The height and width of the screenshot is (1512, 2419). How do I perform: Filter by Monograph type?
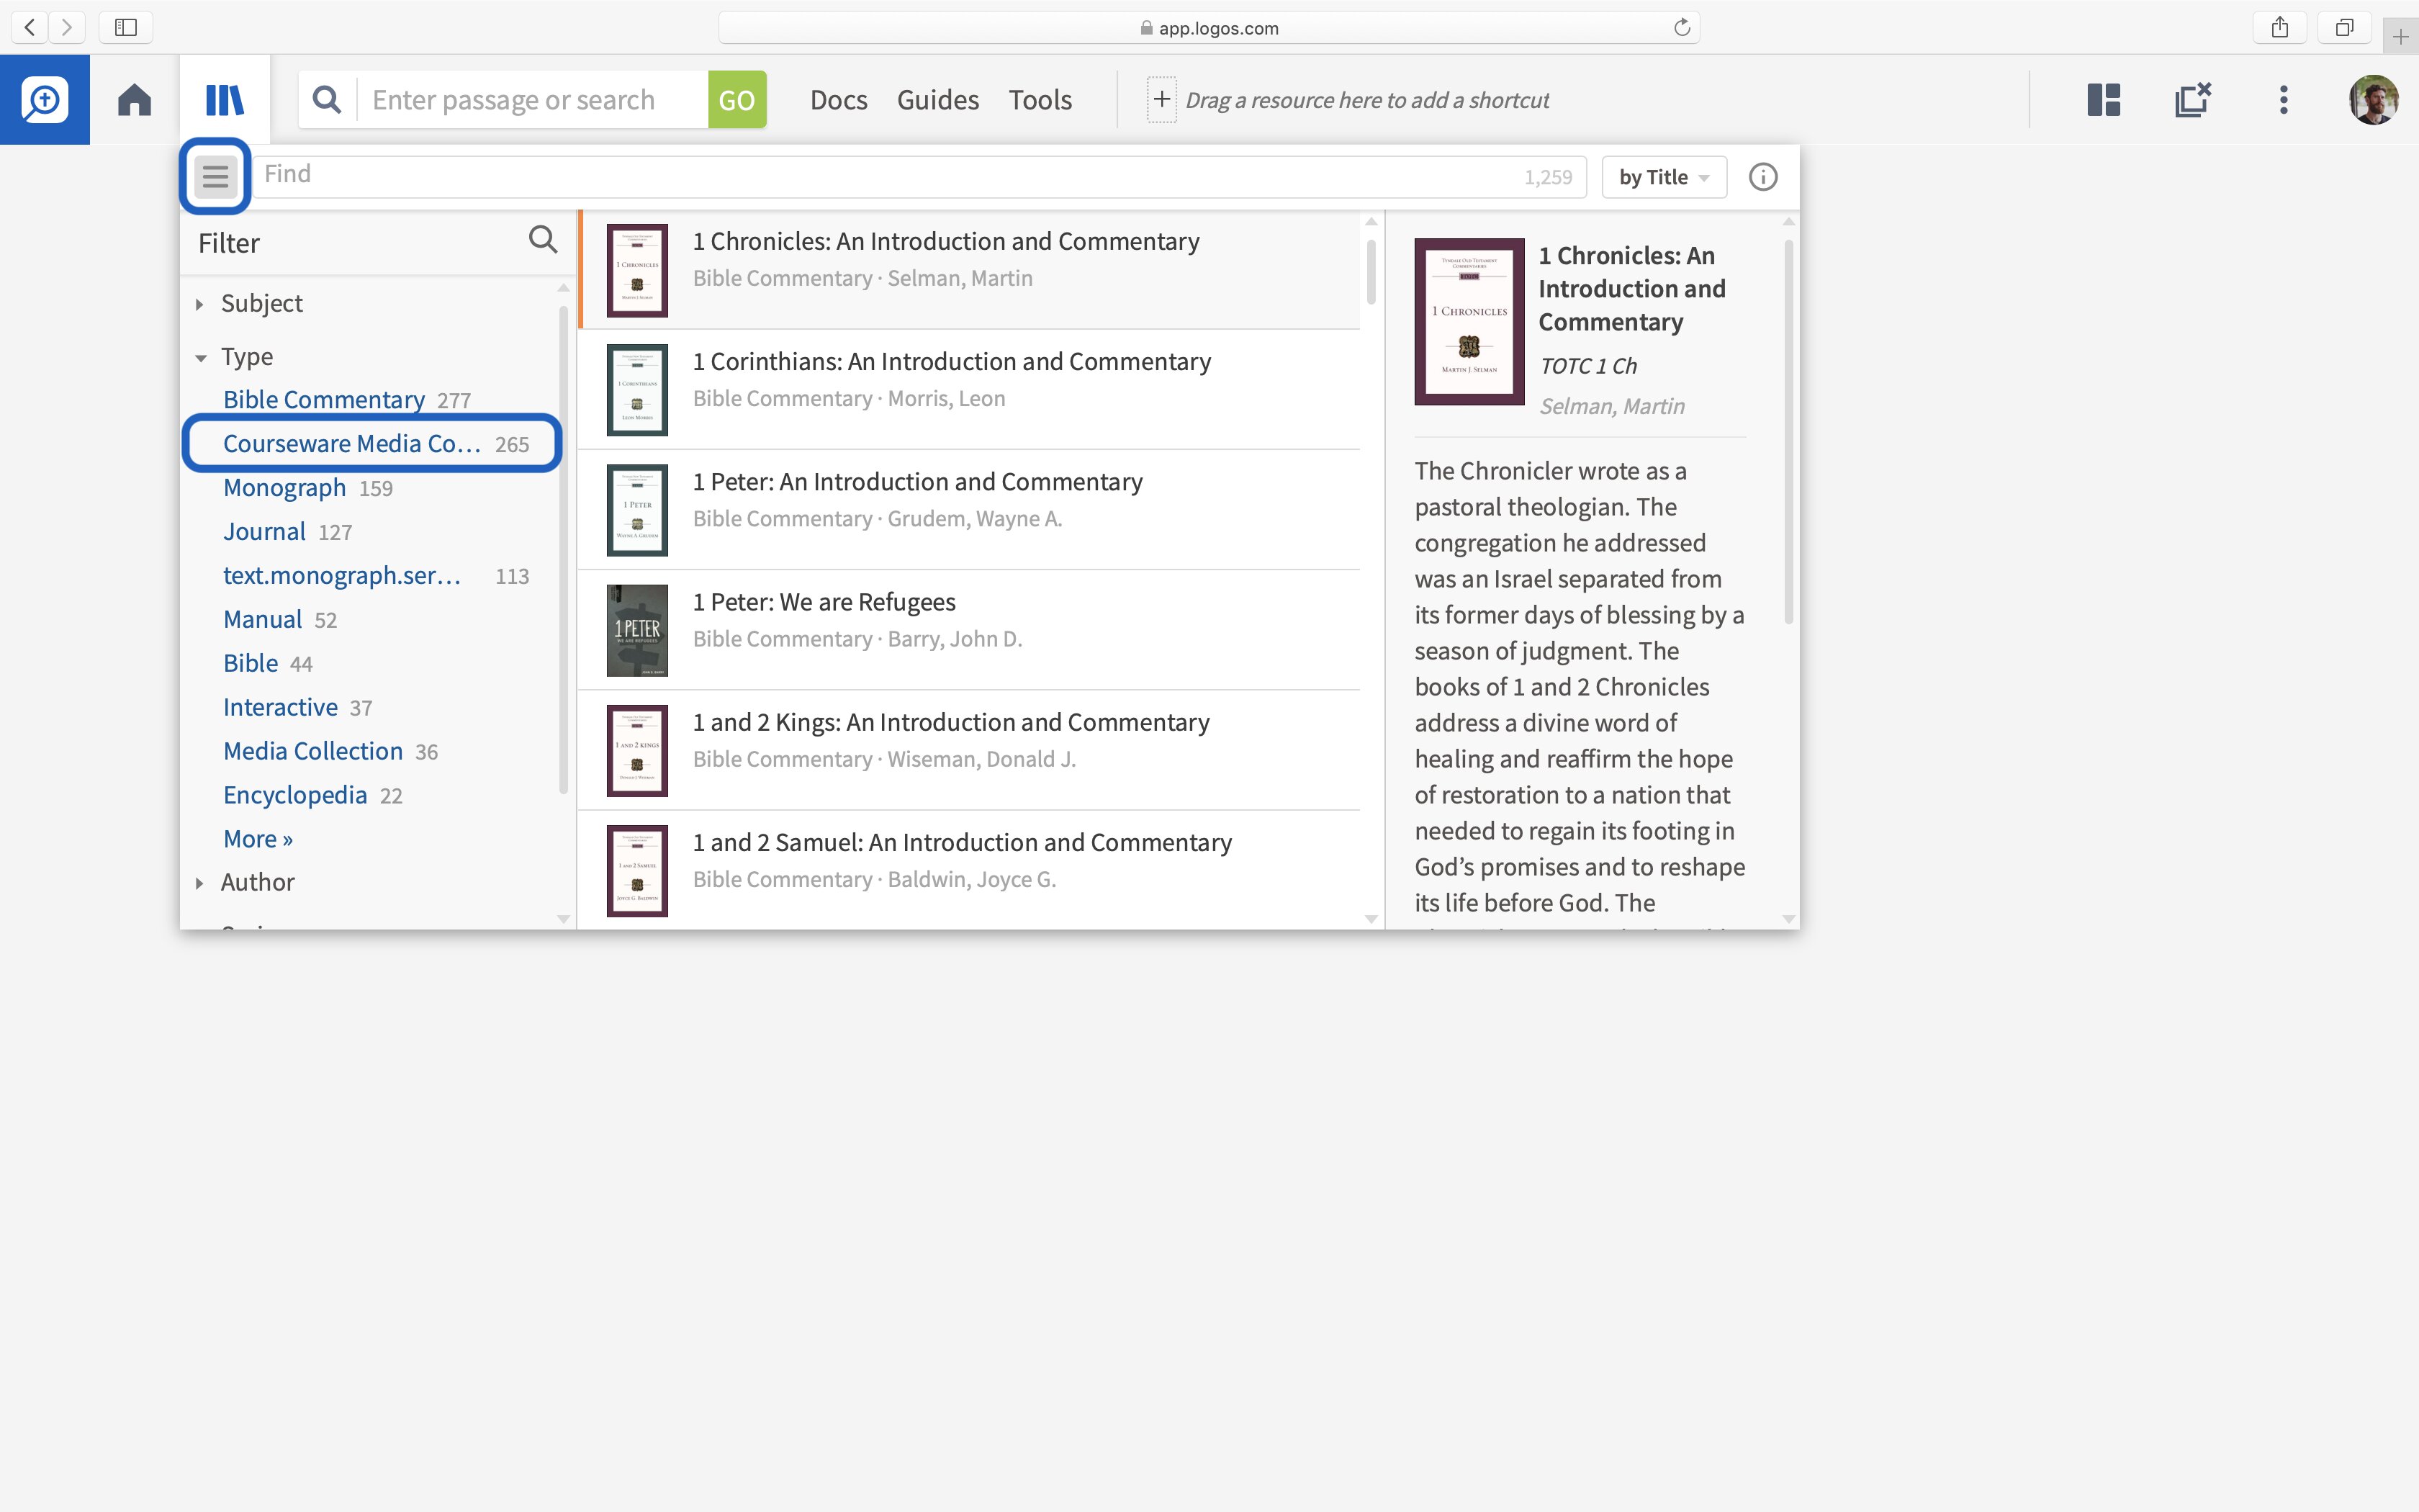tap(285, 488)
